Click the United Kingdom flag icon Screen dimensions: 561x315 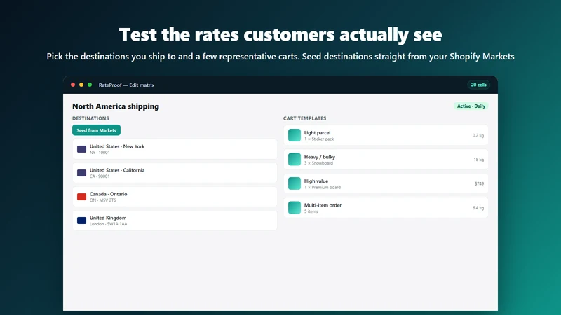coord(81,220)
